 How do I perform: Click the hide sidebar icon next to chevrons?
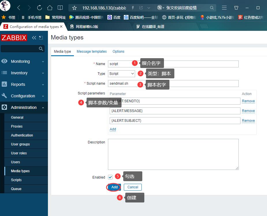pos(41,37)
